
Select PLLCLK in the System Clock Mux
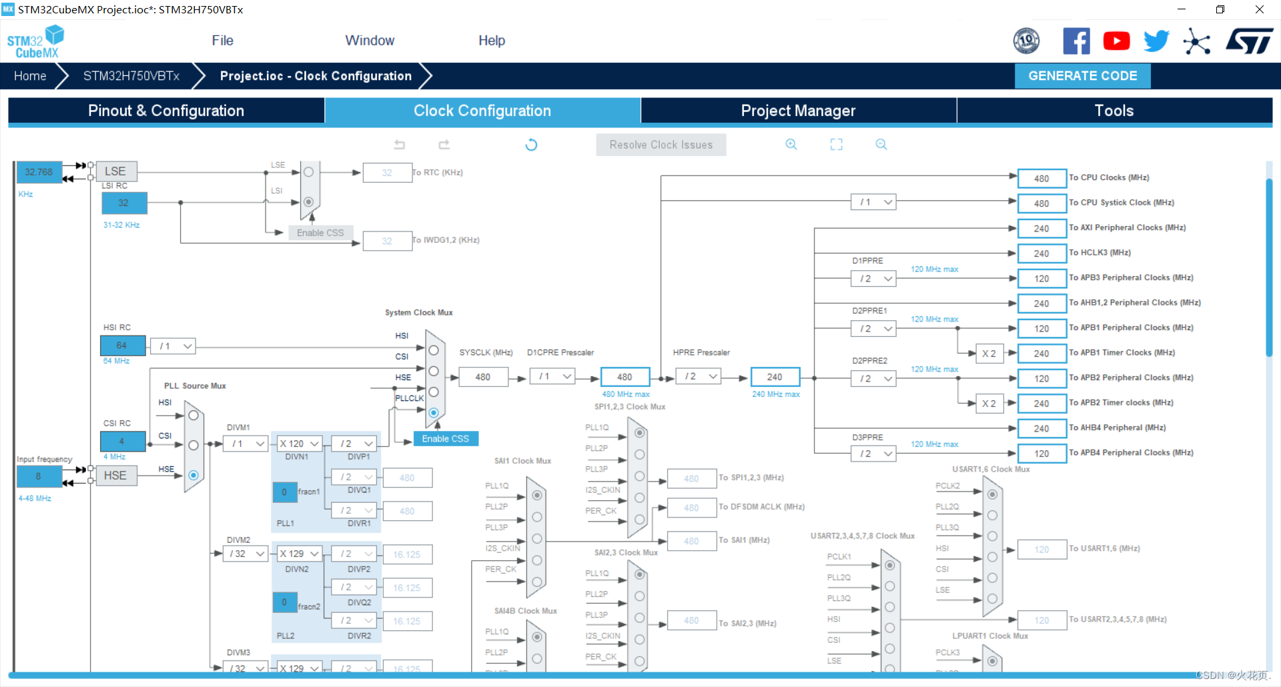tap(434, 413)
